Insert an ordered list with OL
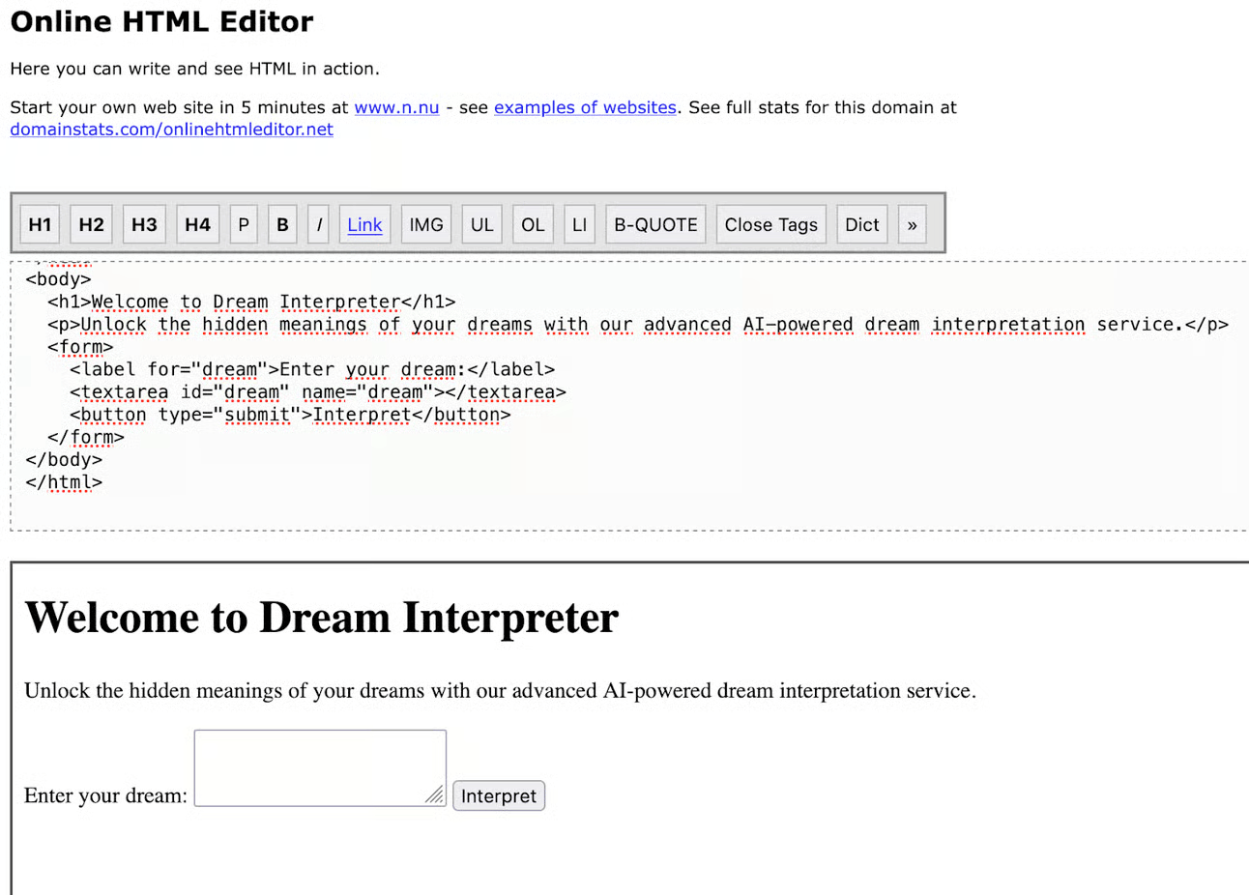1249x895 pixels. [x=533, y=224]
